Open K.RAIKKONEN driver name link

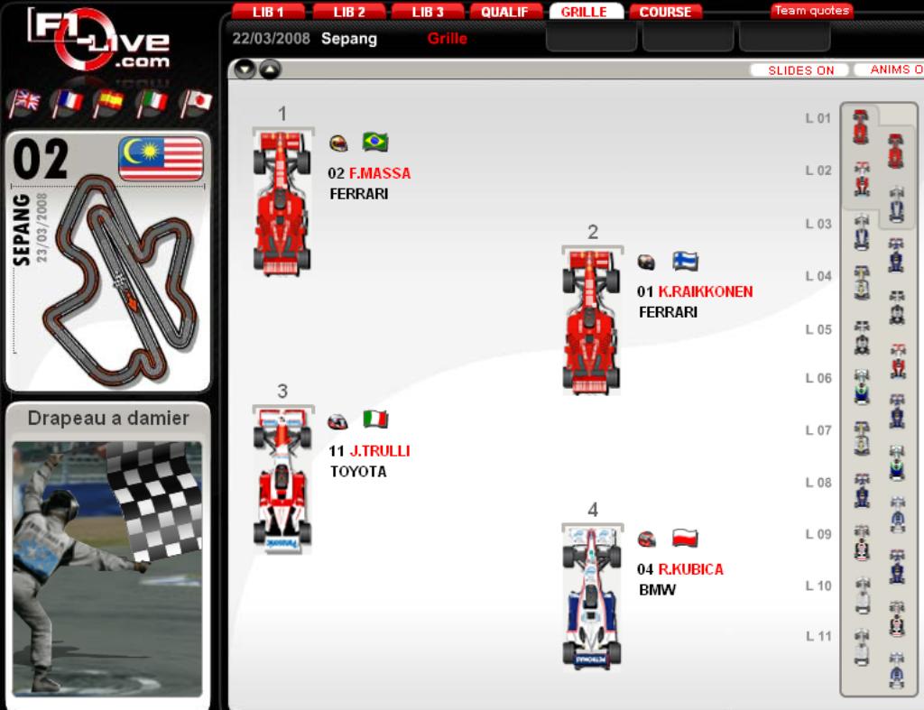[x=705, y=292]
